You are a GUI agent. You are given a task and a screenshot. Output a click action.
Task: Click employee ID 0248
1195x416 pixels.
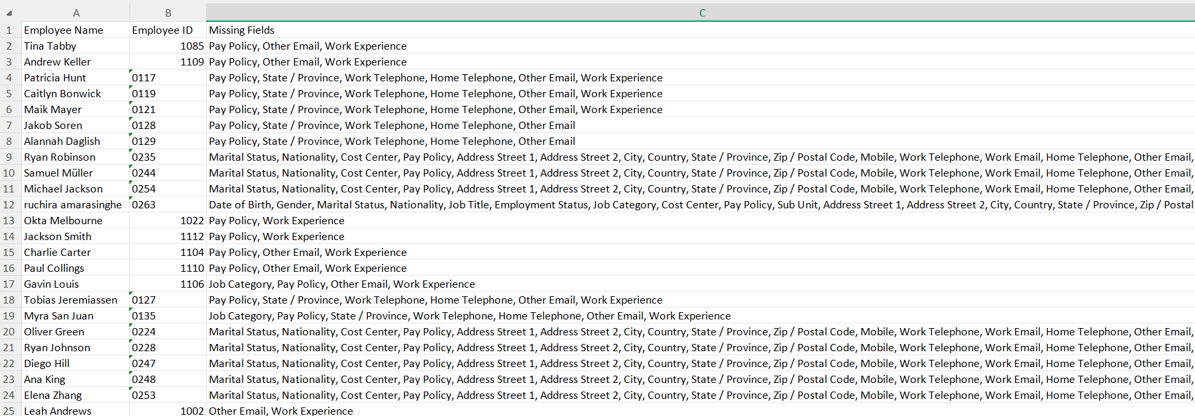click(168, 379)
